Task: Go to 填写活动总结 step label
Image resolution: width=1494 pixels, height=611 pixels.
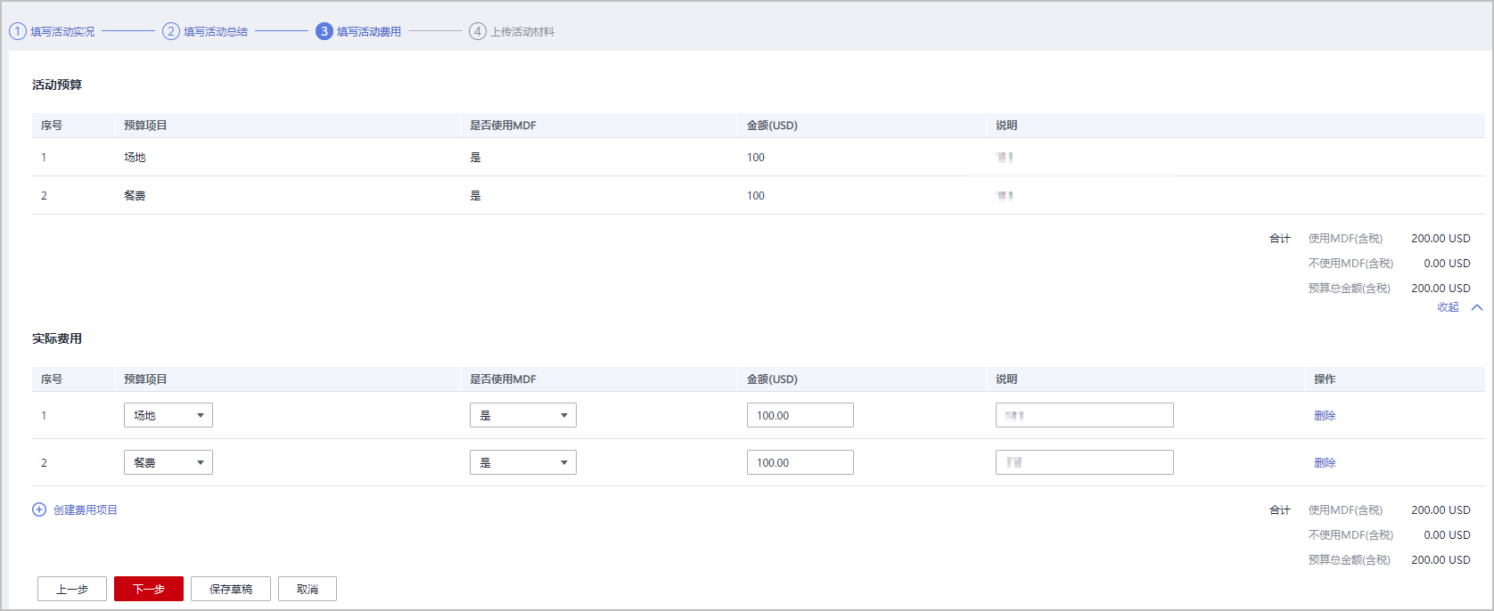Action: [216, 32]
